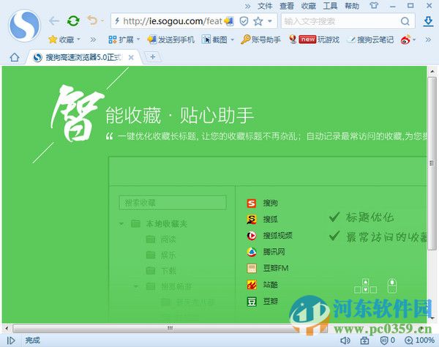
Task: Expand the 收藏 favorites dropdown arrow
Action: 79,40
